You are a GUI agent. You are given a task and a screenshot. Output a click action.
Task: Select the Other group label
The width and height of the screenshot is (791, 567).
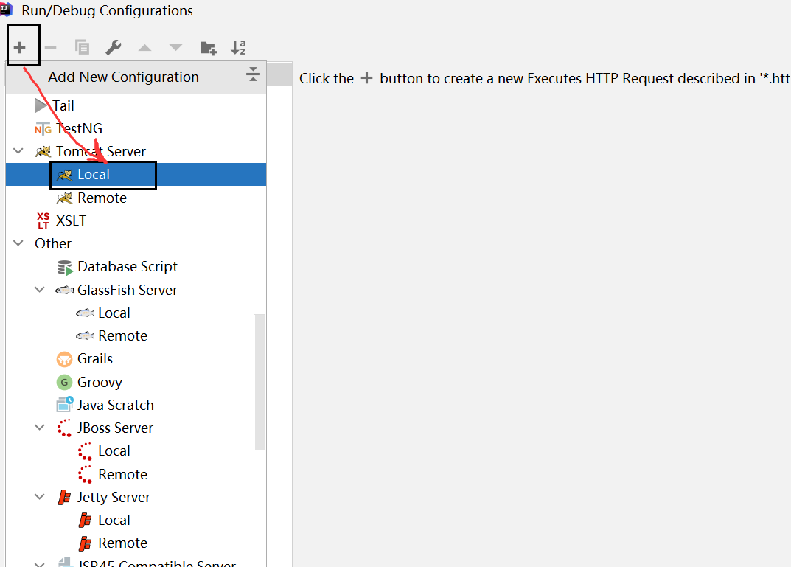point(53,243)
